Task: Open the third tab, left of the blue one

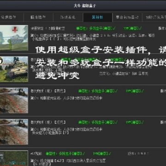Action: pos(68,18)
